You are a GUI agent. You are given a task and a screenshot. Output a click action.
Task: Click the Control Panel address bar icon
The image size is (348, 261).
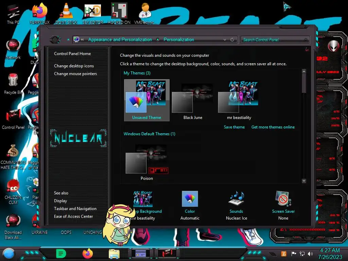tap(76, 39)
